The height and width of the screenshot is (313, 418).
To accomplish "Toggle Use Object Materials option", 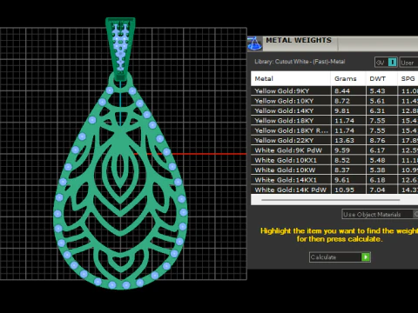I will (380, 215).
